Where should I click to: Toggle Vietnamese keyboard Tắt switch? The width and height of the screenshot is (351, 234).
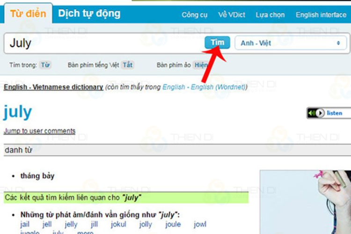coord(127,65)
